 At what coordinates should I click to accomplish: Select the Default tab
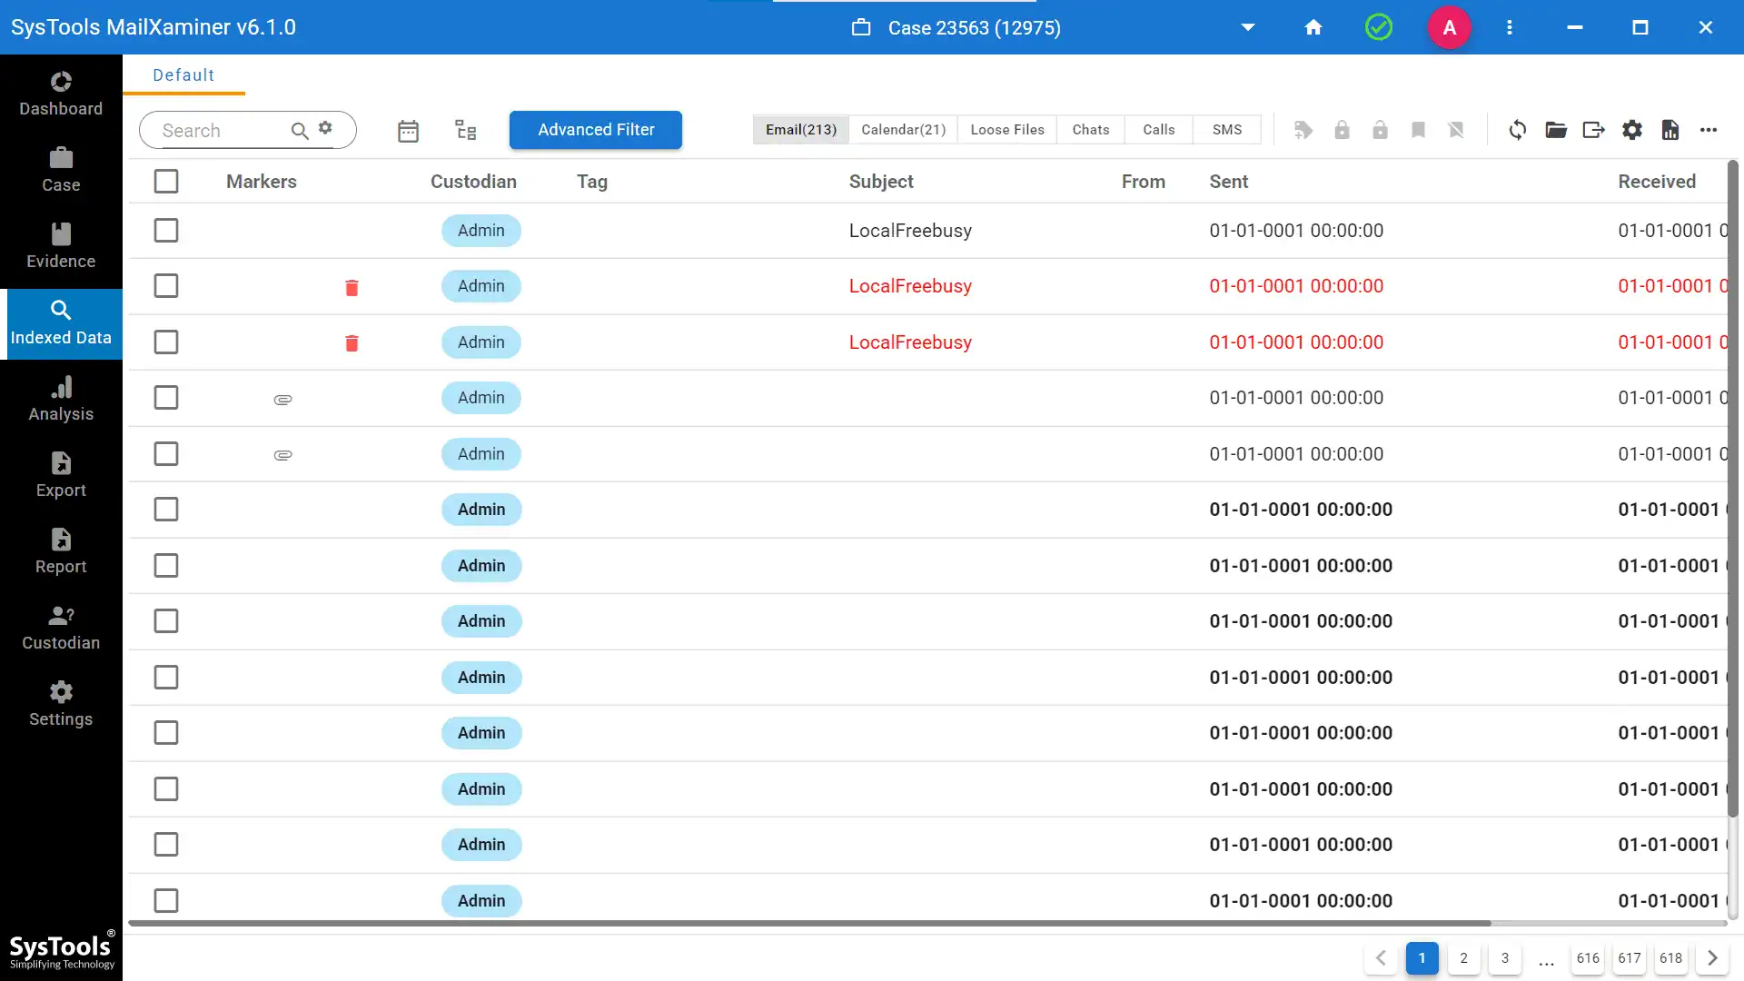(x=183, y=75)
